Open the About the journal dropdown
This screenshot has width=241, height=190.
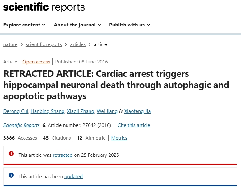77,25
